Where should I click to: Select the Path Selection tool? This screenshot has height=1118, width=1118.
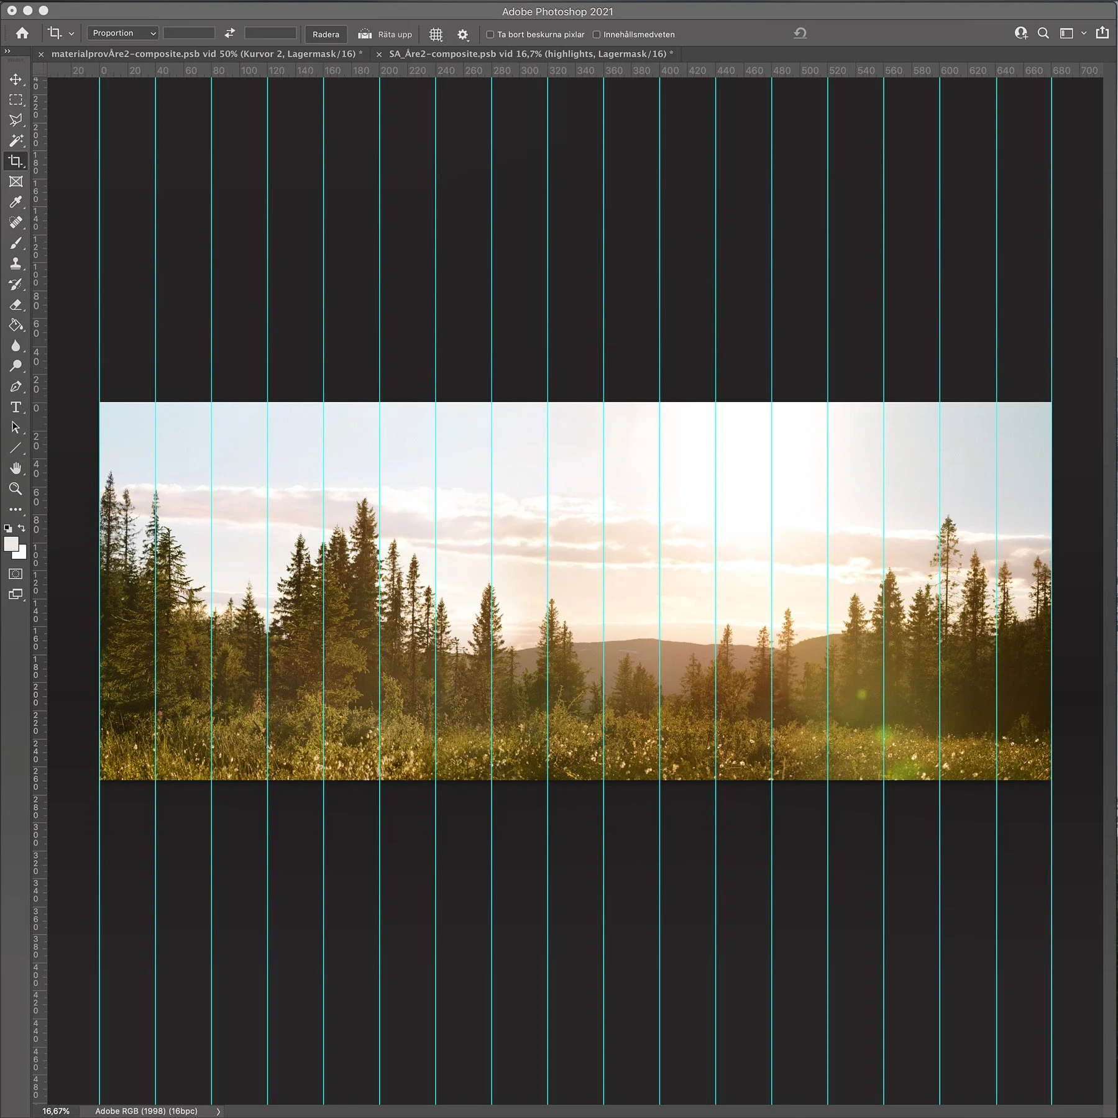tap(16, 428)
